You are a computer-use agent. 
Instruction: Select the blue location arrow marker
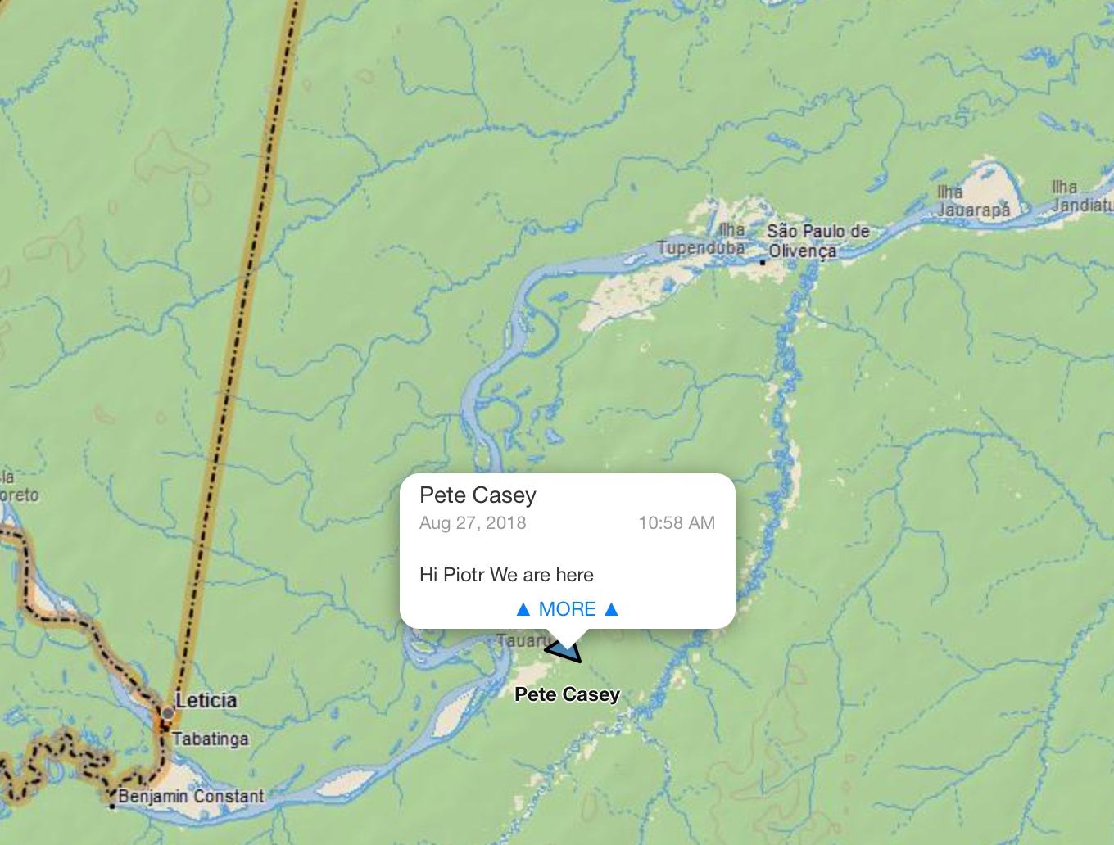tap(564, 651)
